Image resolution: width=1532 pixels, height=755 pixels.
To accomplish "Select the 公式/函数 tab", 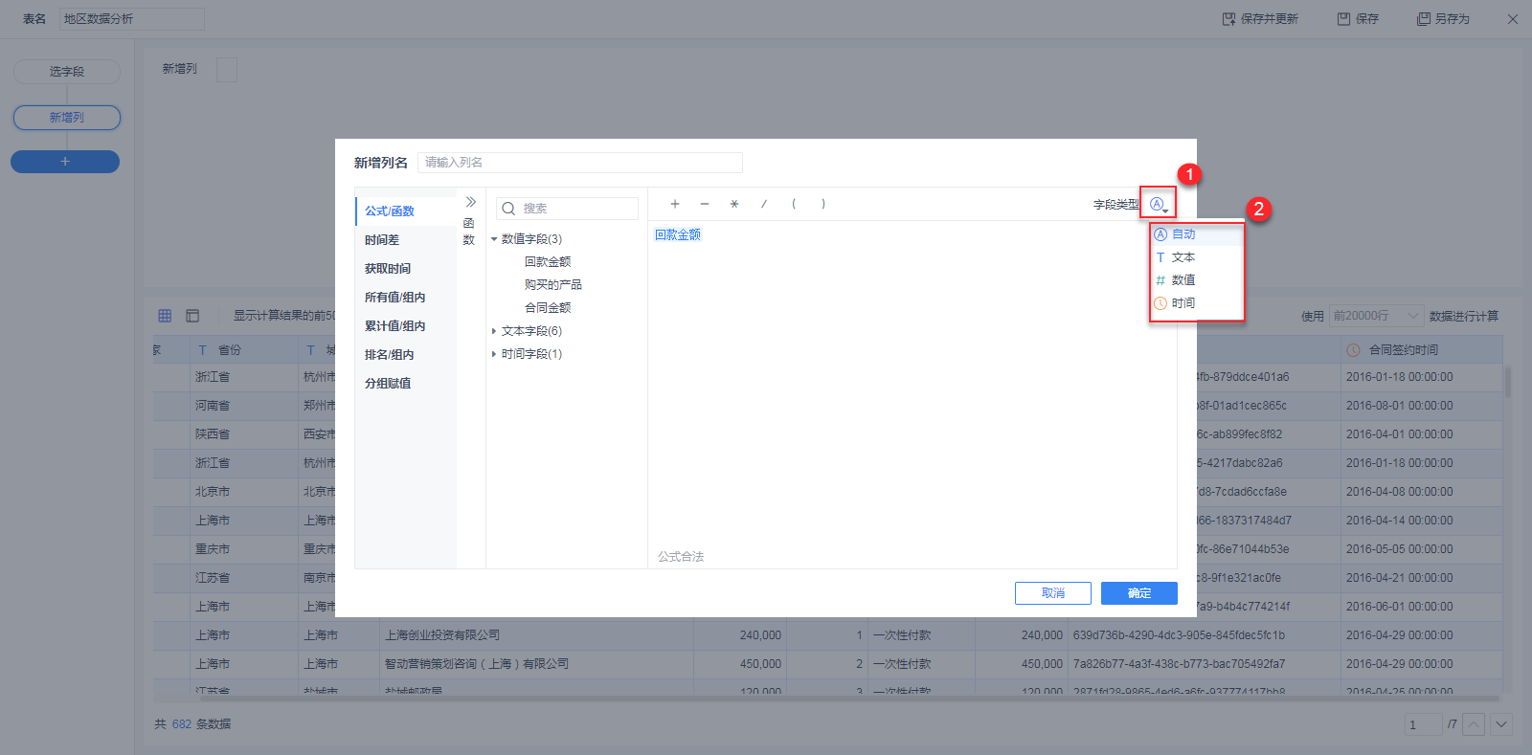I will [x=405, y=211].
